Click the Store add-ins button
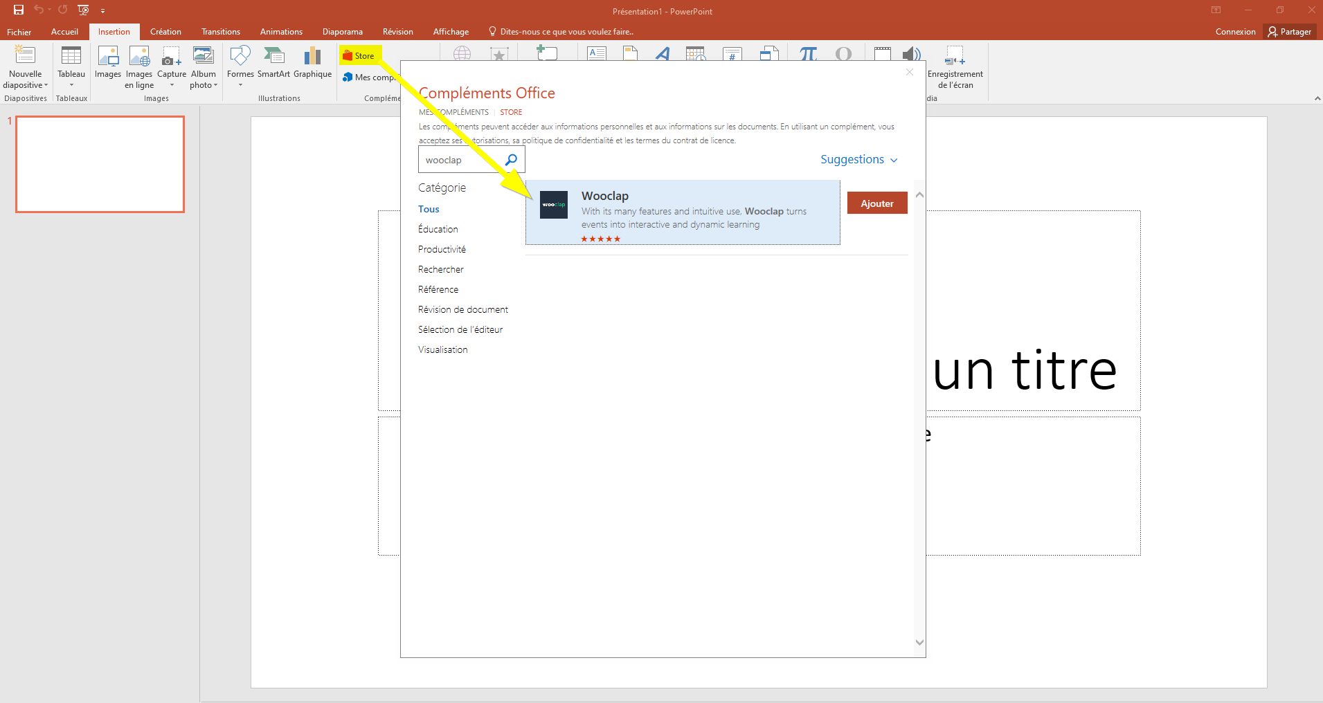 359,56
